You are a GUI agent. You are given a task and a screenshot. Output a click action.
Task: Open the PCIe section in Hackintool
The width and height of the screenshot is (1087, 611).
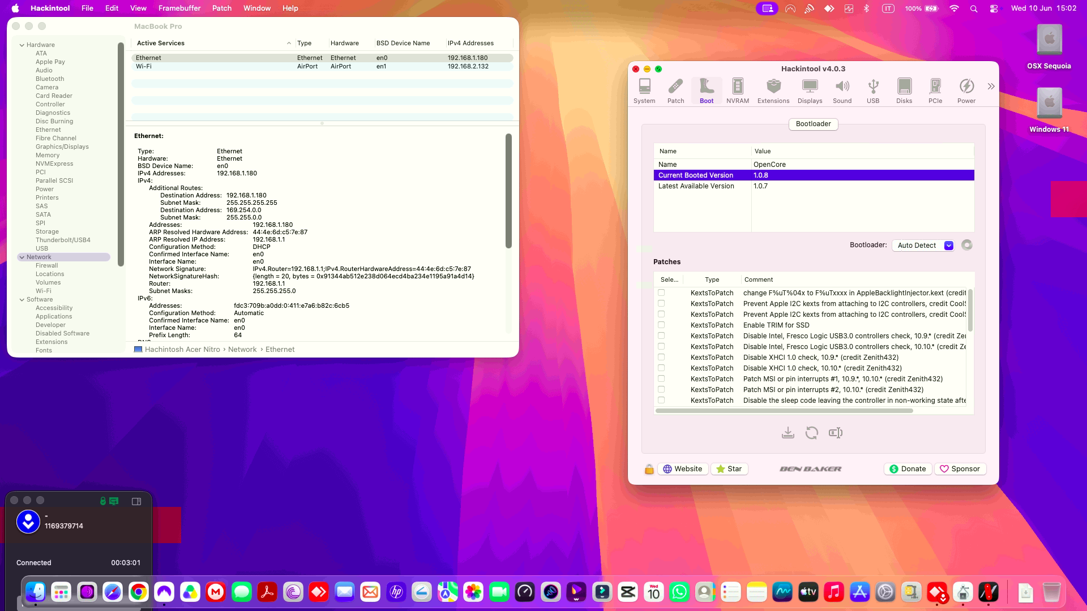click(x=935, y=91)
